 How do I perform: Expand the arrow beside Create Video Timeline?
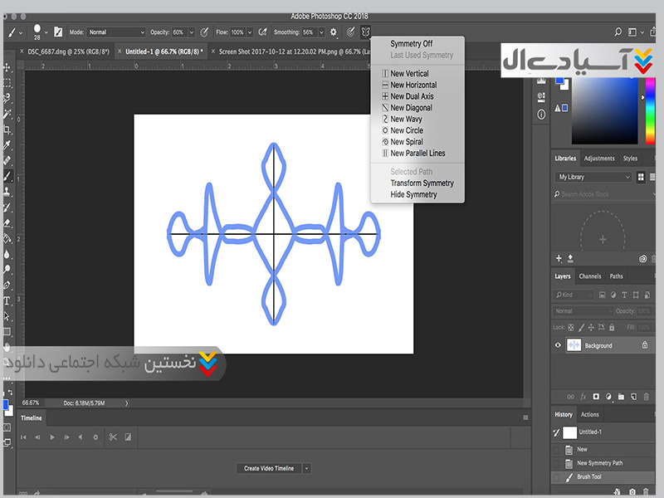pyautogui.click(x=307, y=468)
